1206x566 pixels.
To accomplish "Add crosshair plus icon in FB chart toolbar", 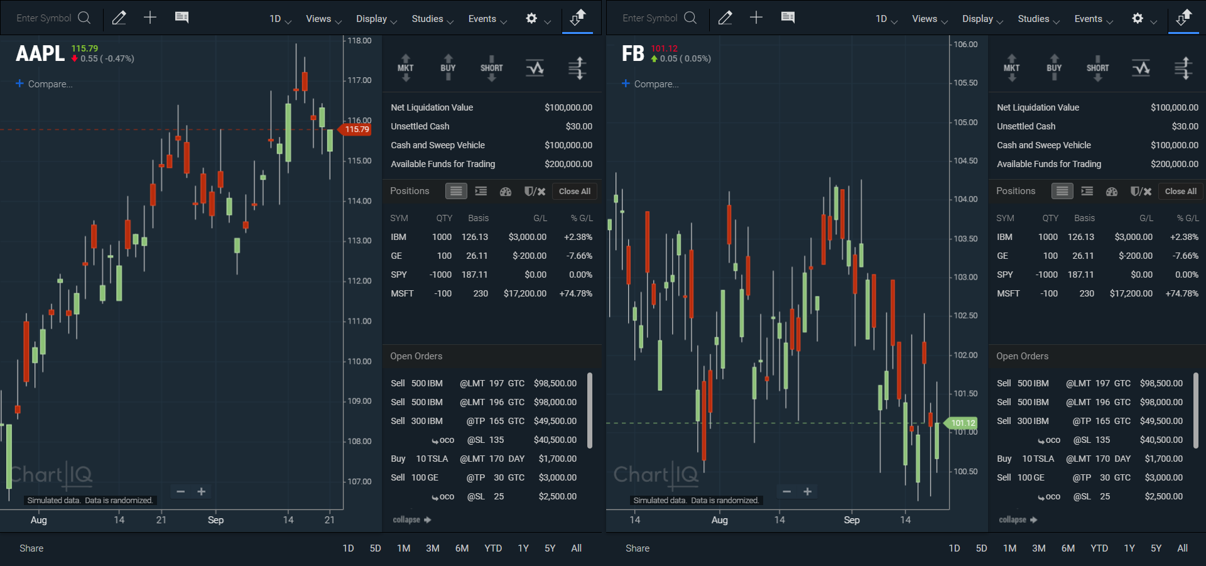I will click(x=756, y=18).
